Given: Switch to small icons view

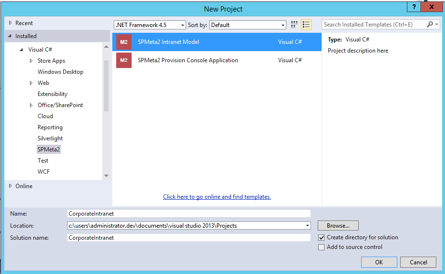Looking at the screenshot, I should pyautogui.click(x=294, y=25).
